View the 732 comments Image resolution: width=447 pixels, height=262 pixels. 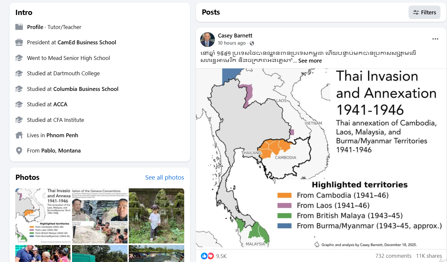pos(393,256)
